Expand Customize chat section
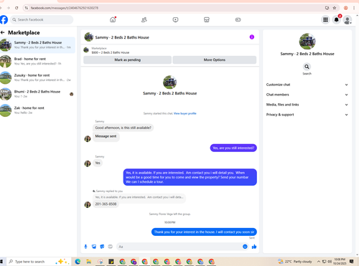Screen dimensions: 359x266 click(x=307, y=85)
